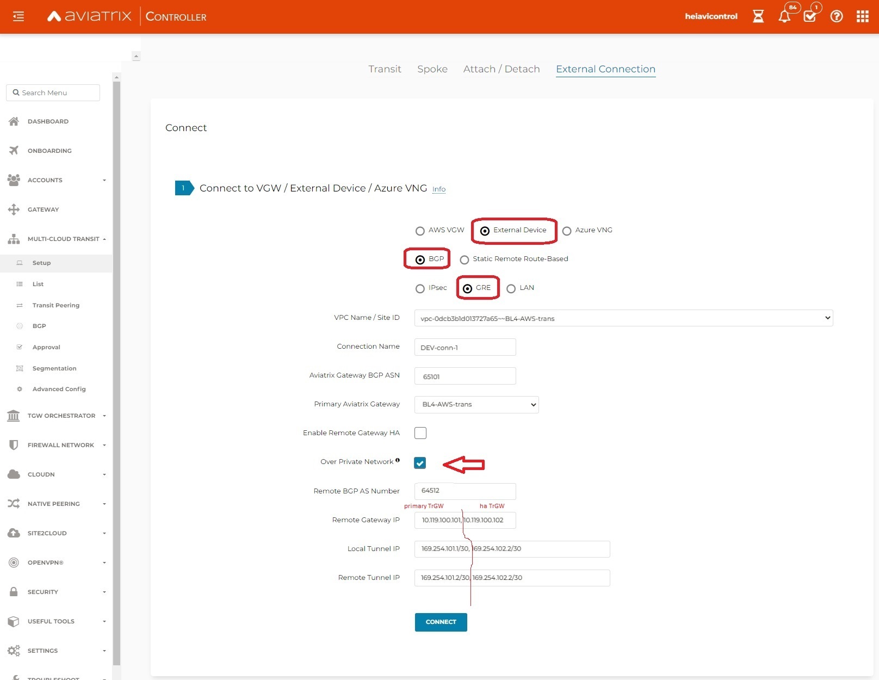Switch to the External Connection tab

click(x=605, y=69)
